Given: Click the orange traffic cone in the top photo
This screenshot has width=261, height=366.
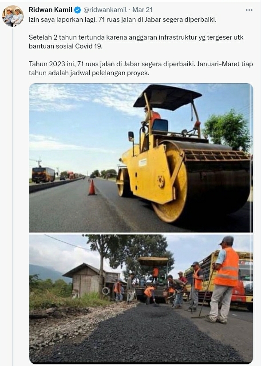Looking at the screenshot, I should pyautogui.click(x=92, y=187).
